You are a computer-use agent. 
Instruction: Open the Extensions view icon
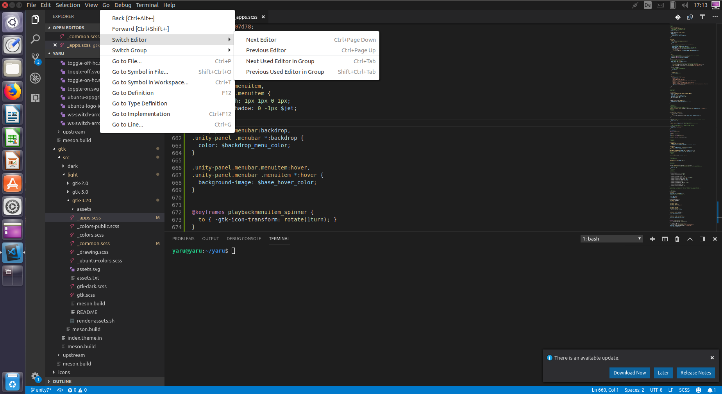click(35, 98)
